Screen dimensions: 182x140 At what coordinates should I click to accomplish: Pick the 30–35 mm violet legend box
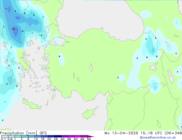[x=65, y=136]
